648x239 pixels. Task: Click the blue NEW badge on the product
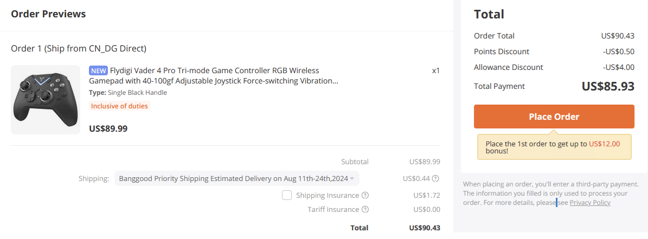98,70
